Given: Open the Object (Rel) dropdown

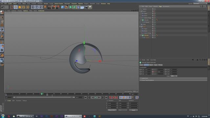Looking at the screenshot, I should click(x=112, y=110).
